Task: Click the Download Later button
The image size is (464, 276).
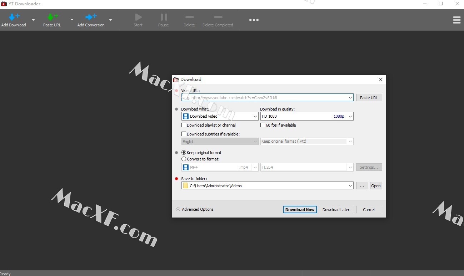Action: [336, 210]
